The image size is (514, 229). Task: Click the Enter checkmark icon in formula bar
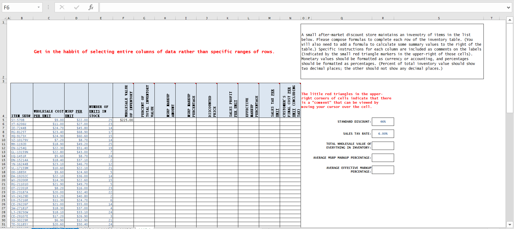[77, 7]
